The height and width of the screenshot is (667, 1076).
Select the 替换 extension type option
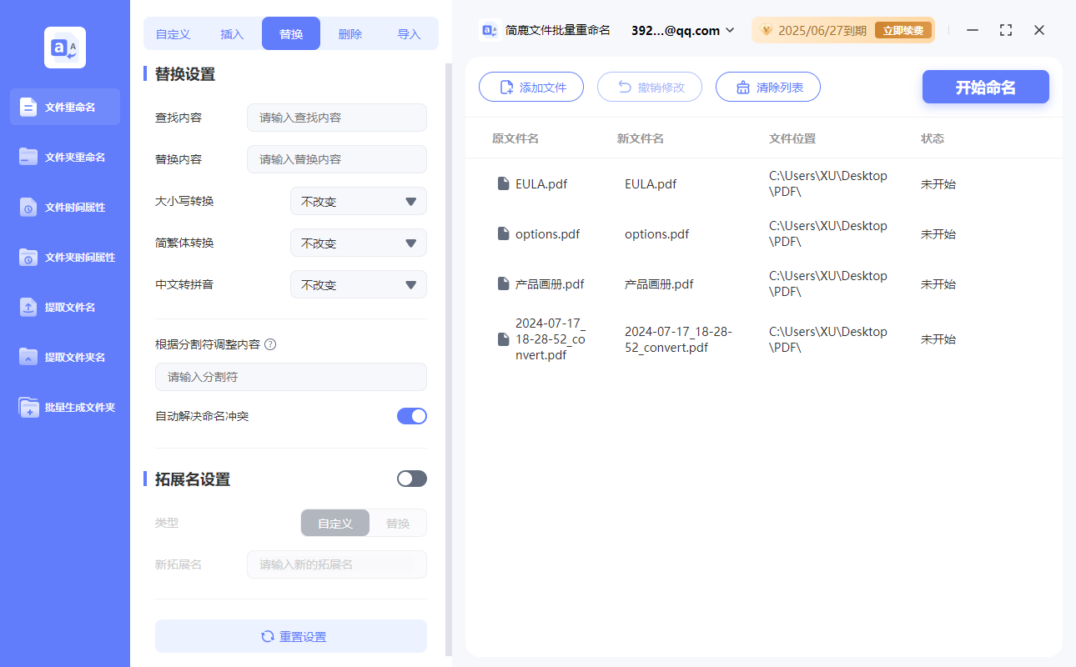(x=398, y=524)
